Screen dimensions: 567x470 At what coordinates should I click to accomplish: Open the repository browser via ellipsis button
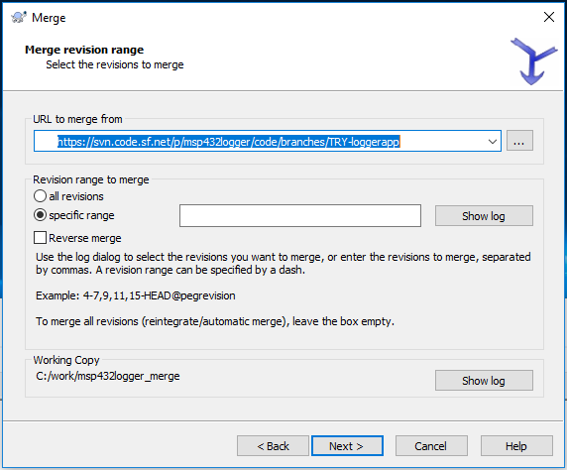tap(519, 141)
